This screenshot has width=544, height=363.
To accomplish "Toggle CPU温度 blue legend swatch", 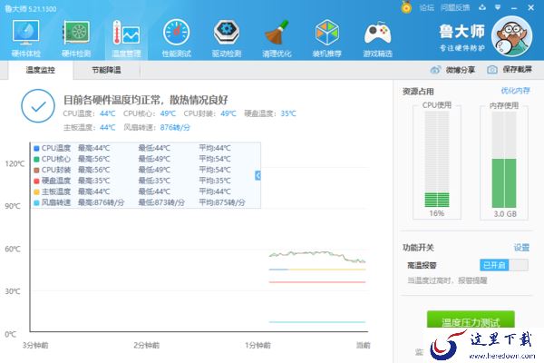I will coord(36,148).
